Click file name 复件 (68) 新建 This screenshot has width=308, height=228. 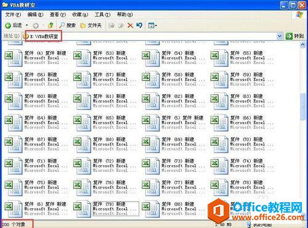point(109,139)
